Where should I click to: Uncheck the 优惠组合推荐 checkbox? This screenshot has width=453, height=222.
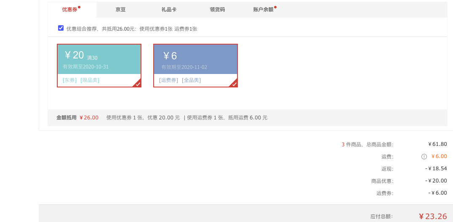(x=61, y=28)
